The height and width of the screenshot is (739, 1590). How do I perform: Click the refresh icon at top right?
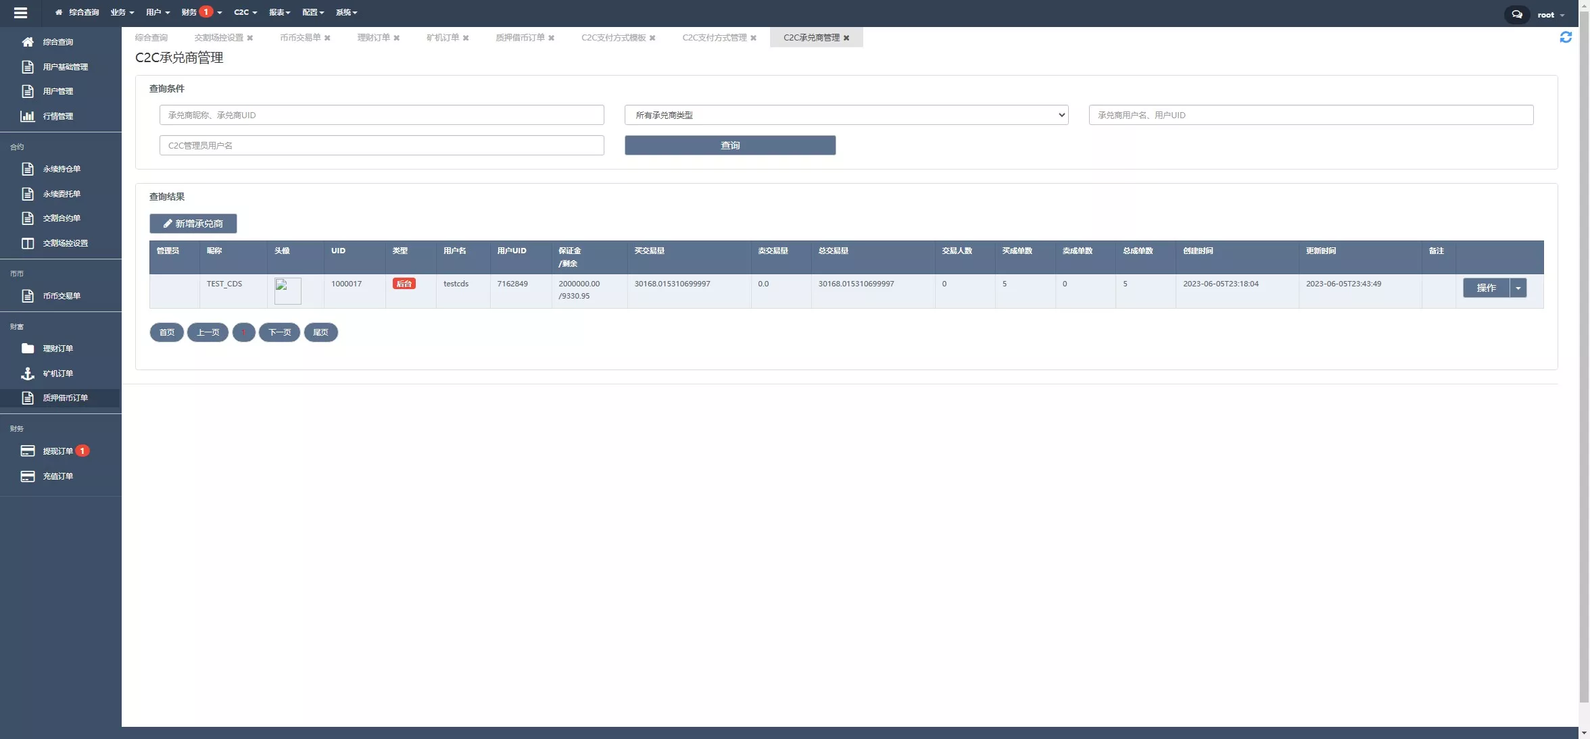(1566, 37)
